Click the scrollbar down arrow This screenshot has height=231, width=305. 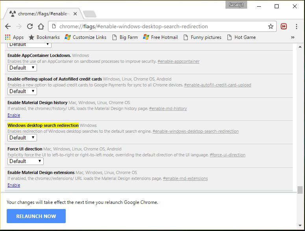300,225
